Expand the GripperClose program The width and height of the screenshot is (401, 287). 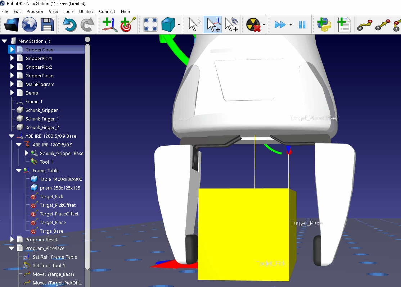[12, 76]
